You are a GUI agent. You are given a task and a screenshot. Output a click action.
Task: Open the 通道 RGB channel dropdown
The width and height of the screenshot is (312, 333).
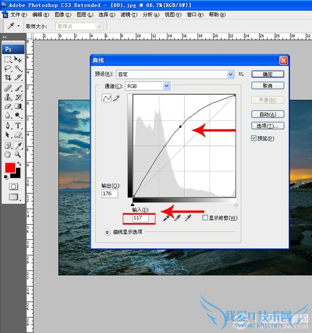point(148,86)
